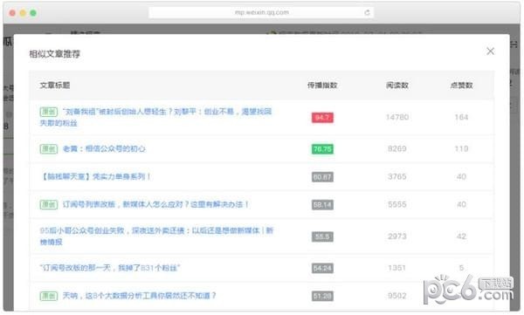
Task: Click the gray 55.5 index badge
Action: pos(322,236)
